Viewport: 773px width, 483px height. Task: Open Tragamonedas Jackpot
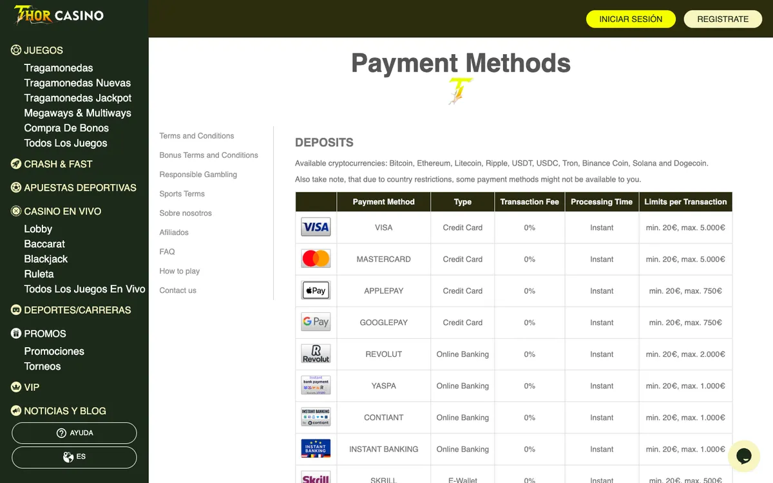pos(78,98)
